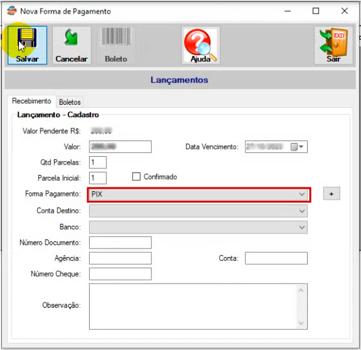
Task: Click the Qtd Parcelas field
Action: pos(98,163)
